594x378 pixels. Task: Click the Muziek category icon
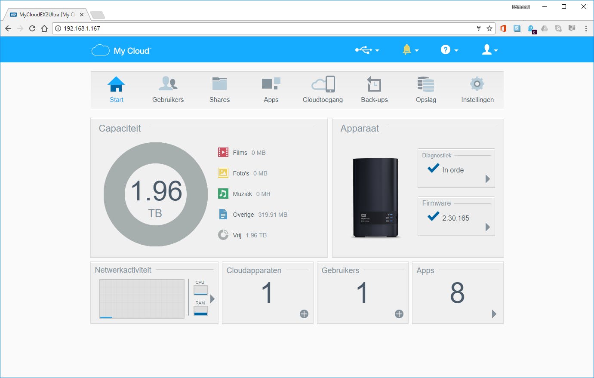click(x=223, y=194)
